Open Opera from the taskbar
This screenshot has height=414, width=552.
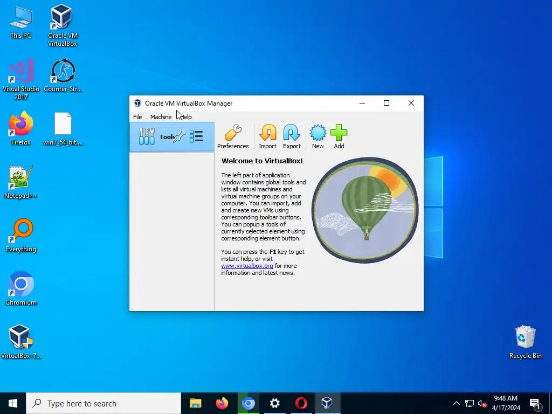pyautogui.click(x=301, y=403)
